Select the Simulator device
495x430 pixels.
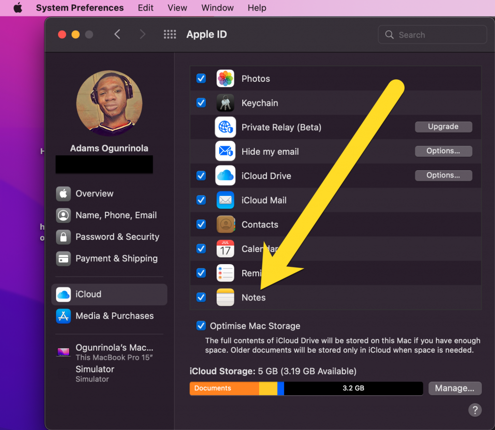tap(109, 374)
